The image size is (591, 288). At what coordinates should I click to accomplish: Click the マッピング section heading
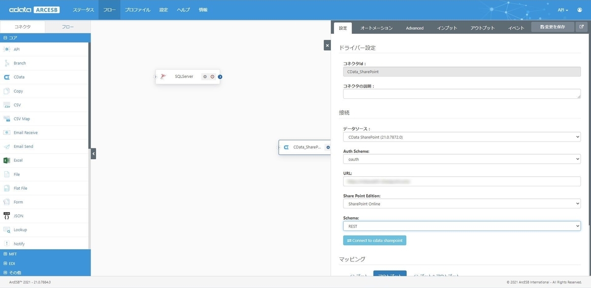(x=352, y=259)
